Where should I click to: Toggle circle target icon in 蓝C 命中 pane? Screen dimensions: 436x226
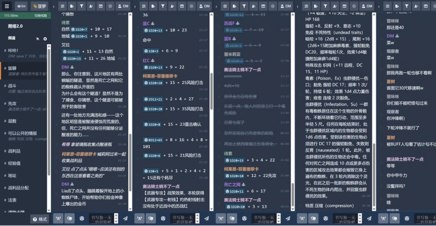(x=191, y=6)
